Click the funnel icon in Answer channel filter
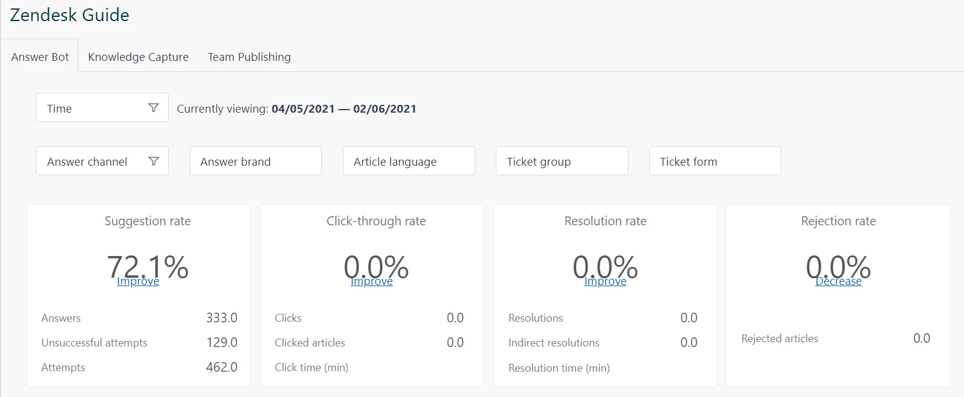The image size is (964, 397). pyautogui.click(x=154, y=161)
